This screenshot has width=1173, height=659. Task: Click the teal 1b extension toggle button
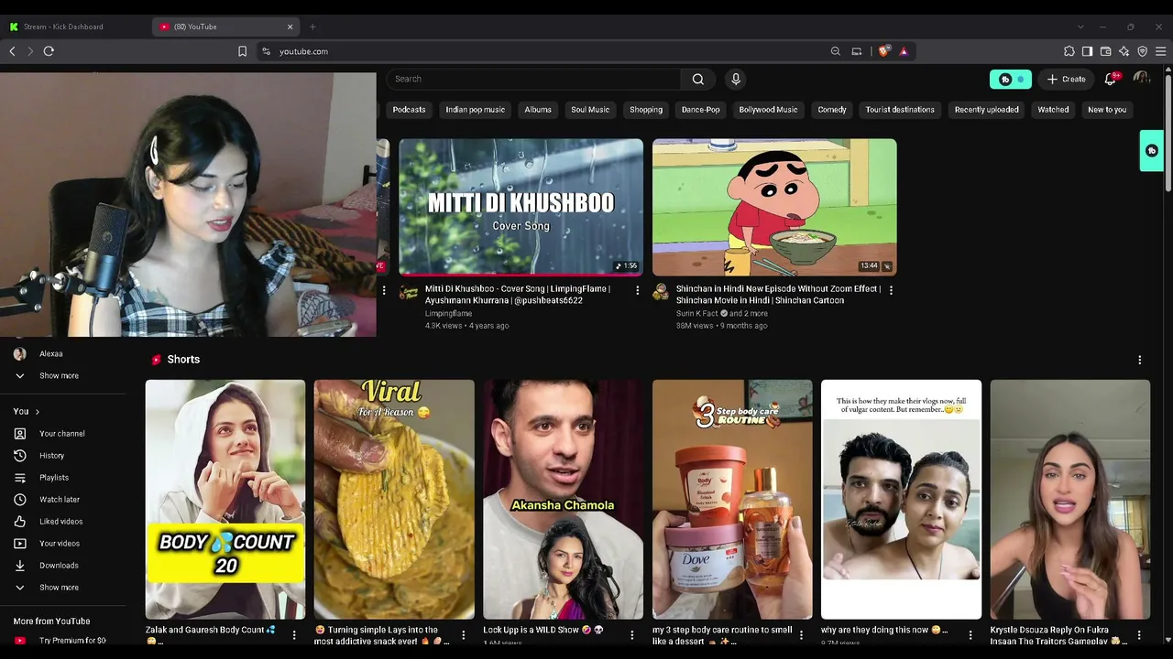pos(1011,79)
